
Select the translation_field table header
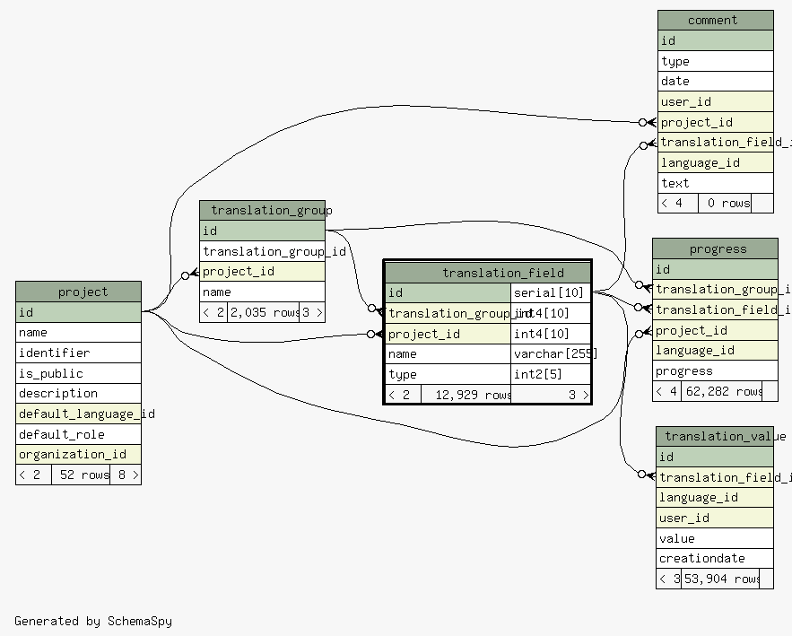click(487, 273)
